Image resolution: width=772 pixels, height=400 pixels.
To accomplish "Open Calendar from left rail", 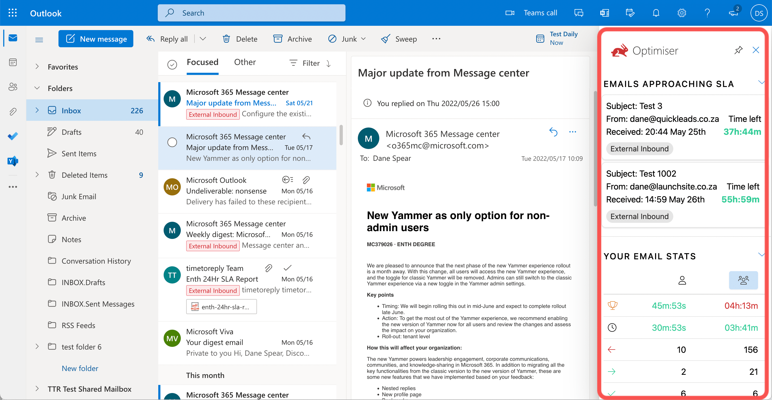I will click(x=13, y=62).
